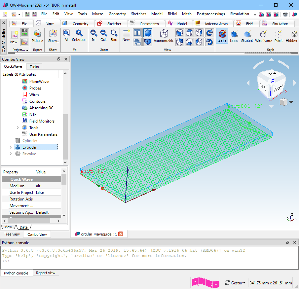This screenshot has height=289, width=299.
Task: Apply the Wireframe draw style
Action: pos(263,36)
